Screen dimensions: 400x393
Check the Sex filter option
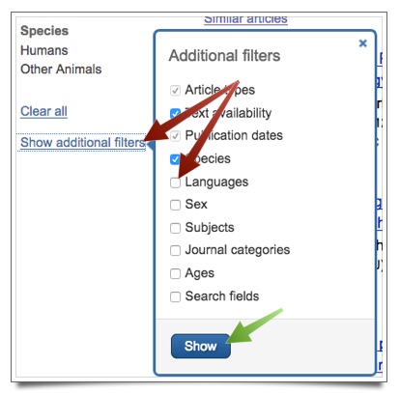click(175, 205)
